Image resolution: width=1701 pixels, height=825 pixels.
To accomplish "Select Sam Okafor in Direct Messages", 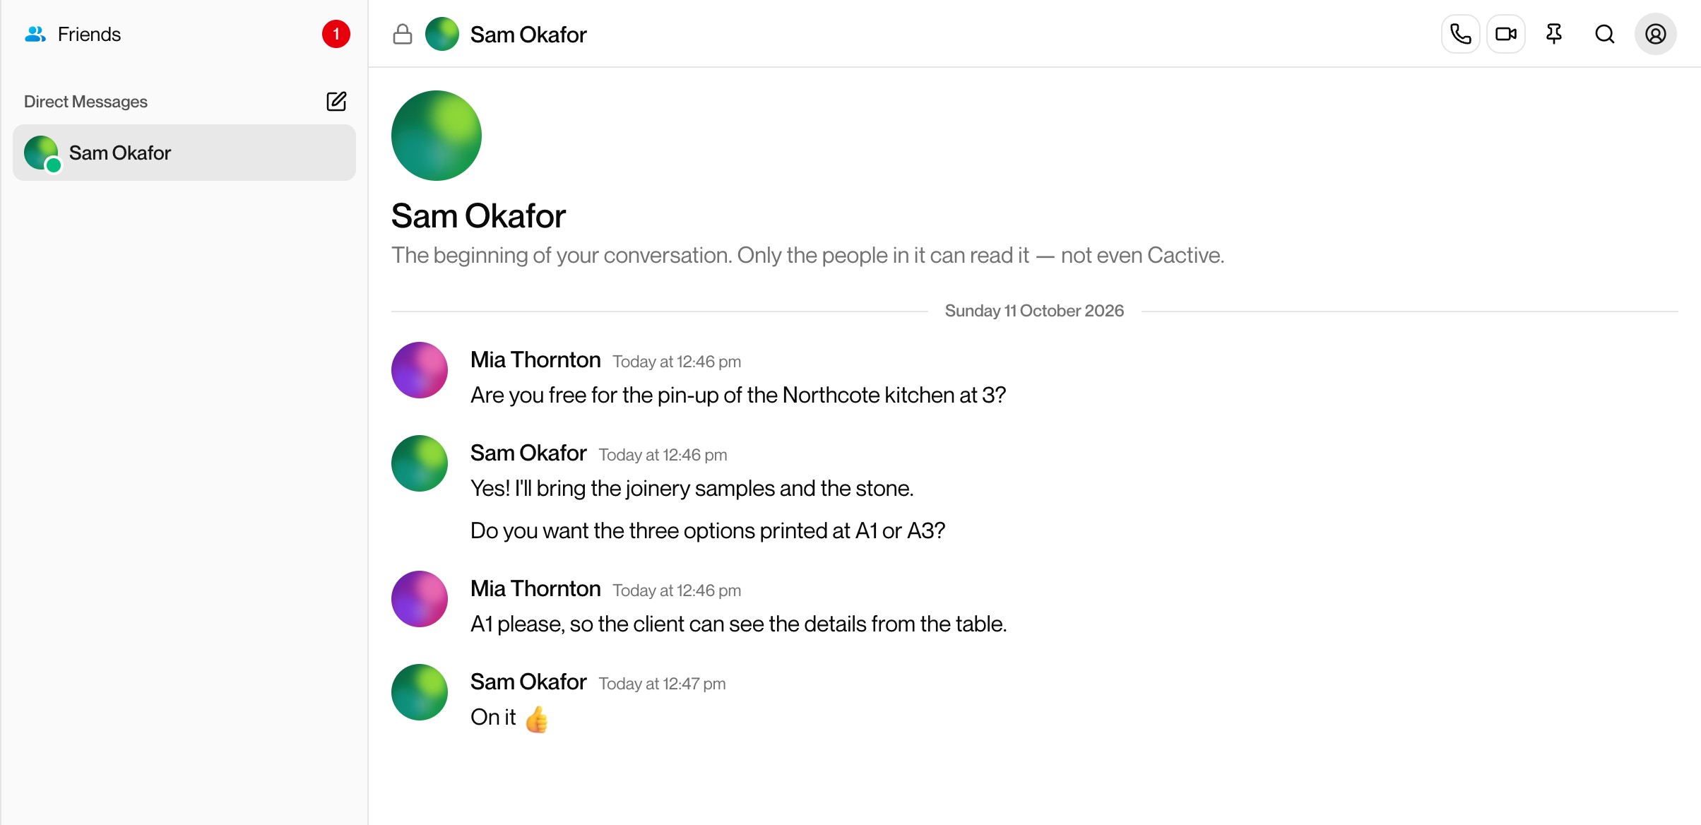I will point(184,153).
